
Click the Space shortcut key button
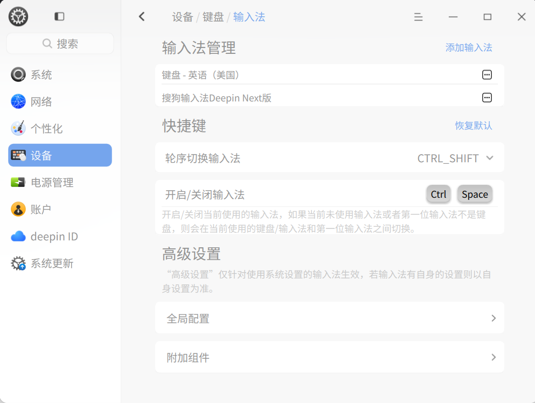coord(475,194)
